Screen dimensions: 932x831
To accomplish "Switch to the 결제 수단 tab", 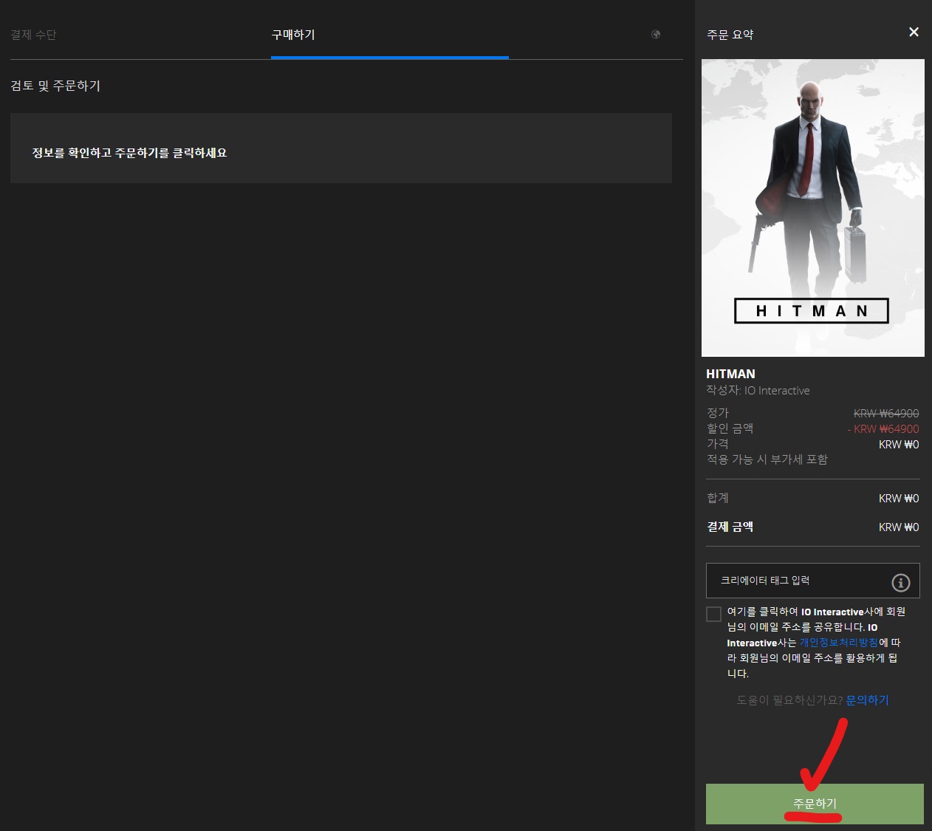I will (x=33, y=35).
